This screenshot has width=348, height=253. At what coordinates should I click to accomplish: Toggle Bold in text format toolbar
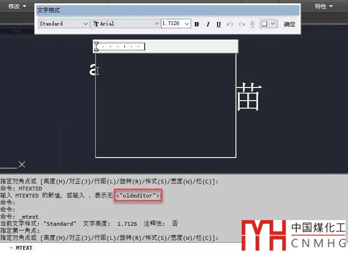[x=196, y=24]
